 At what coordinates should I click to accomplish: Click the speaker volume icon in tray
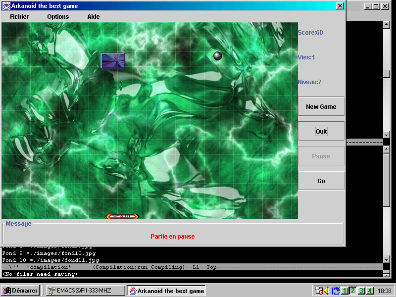[327, 291]
